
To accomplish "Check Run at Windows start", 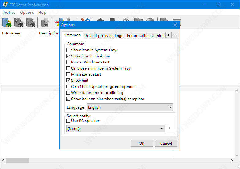I will click(68, 62).
